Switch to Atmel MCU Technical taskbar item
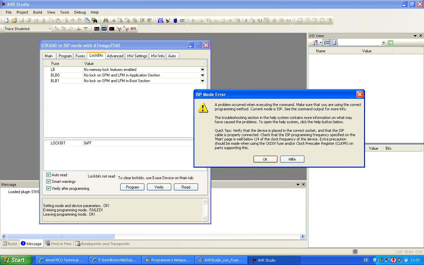This screenshot has height=265, width=424. (x=62, y=260)
